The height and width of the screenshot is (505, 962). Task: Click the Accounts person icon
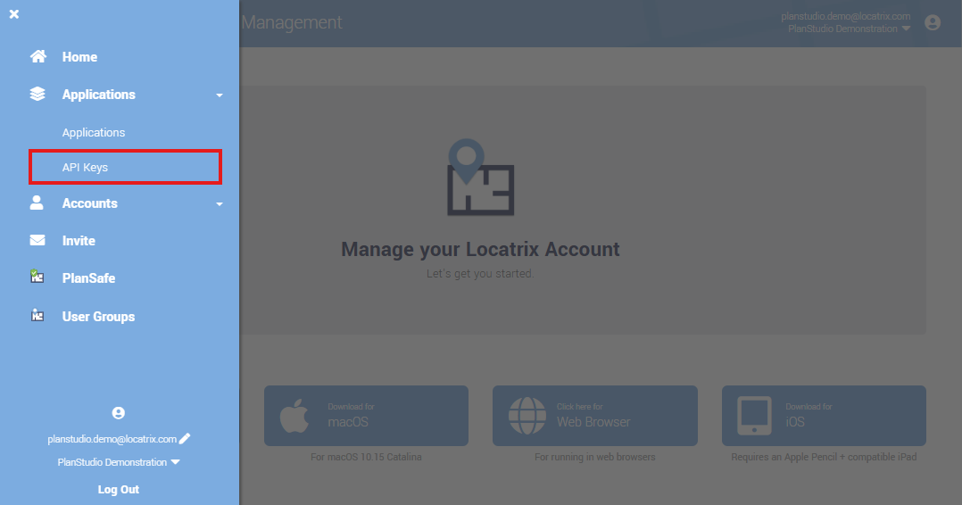click(x=37, y=203)
